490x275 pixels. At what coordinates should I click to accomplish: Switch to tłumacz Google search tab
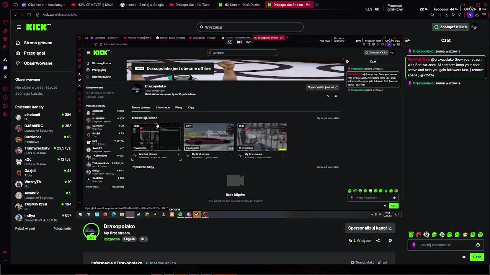(142, 5)
